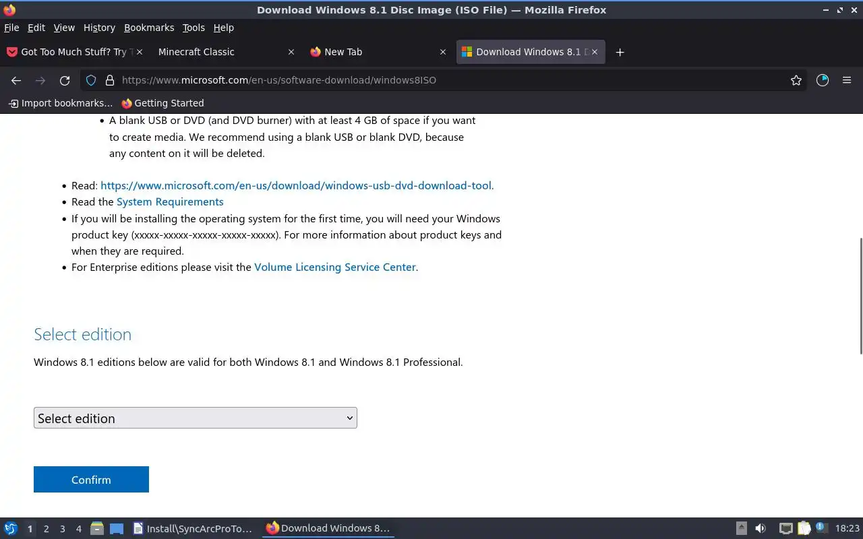
Task: Open the File menu
Action: (11, 28)
